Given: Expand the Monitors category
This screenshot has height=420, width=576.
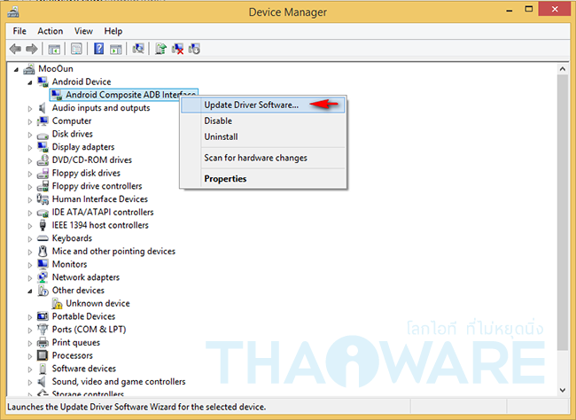Looking at the screenshot, I should pyautogui.click(x=30, y=265).
